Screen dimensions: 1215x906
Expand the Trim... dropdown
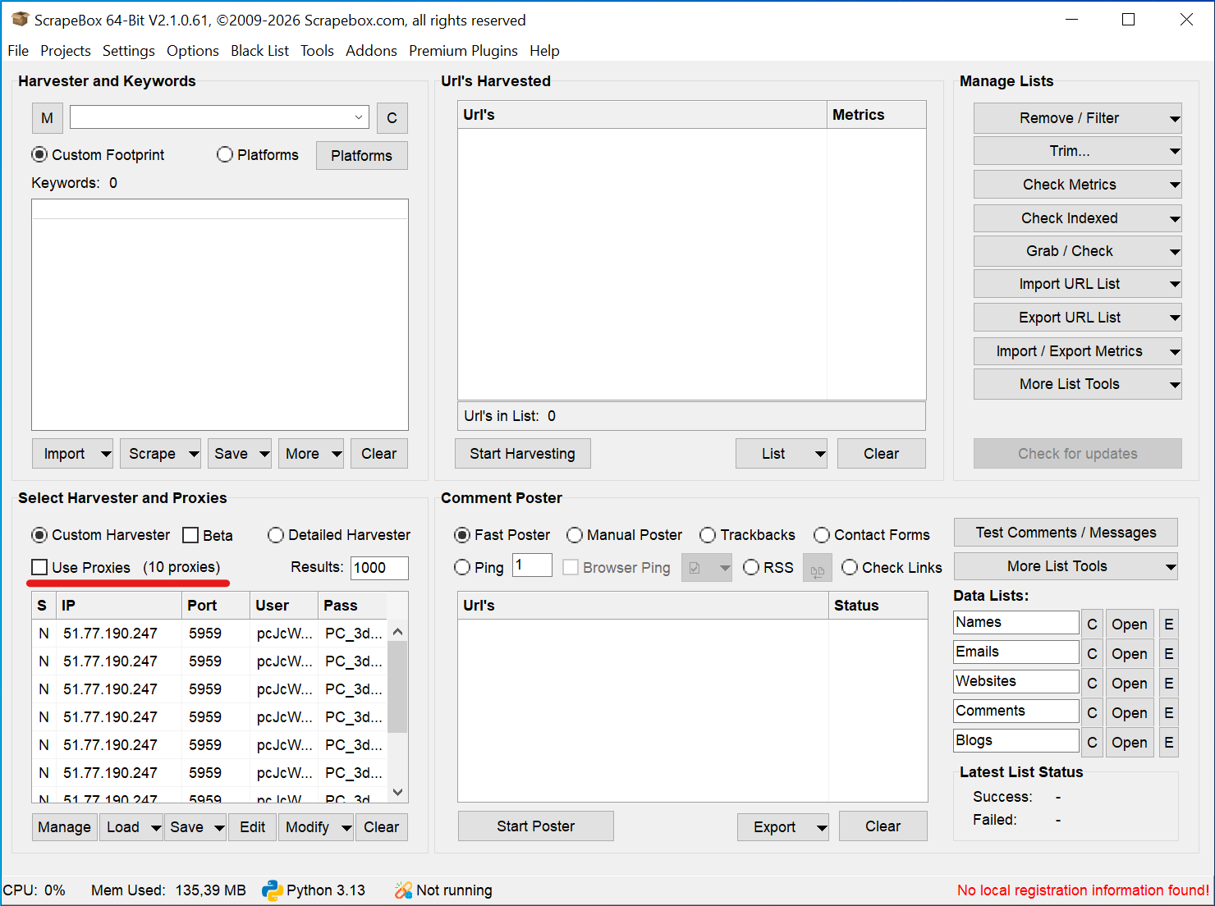click(x=1175, y=151)
